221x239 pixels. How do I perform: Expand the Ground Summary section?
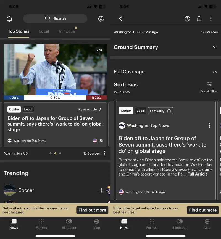[x=215, y=47]
